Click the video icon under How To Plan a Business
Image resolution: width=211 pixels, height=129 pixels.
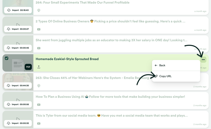(x=39, y=104)
